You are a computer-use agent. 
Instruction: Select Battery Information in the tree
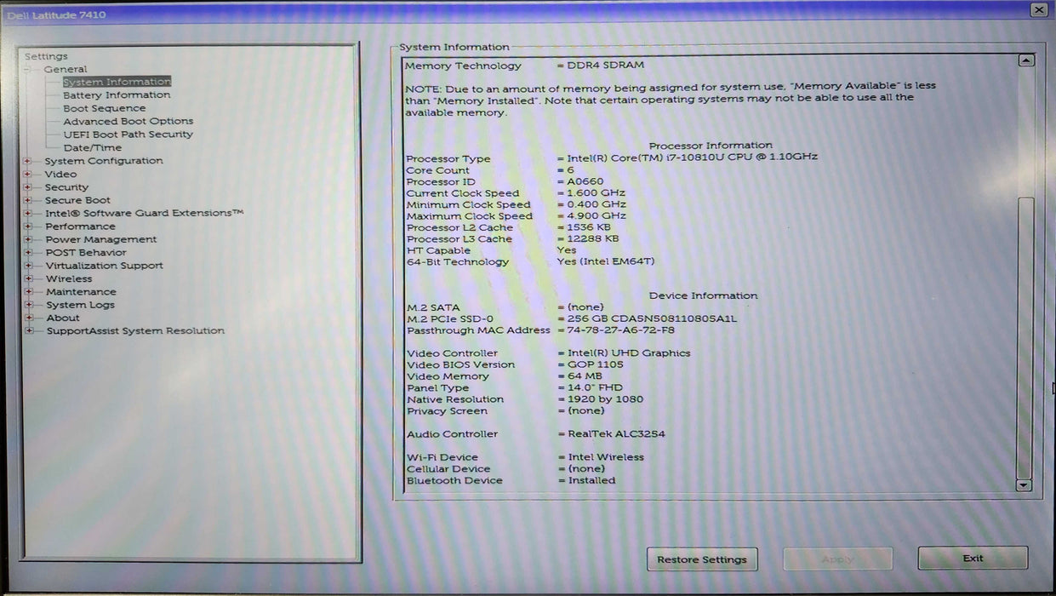(117, 95)
